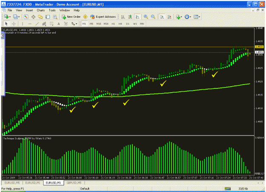The width and height of the screenshot is (266, 192).
Task: Open the Data Window crosshair icon
Action: pos(33,17)
